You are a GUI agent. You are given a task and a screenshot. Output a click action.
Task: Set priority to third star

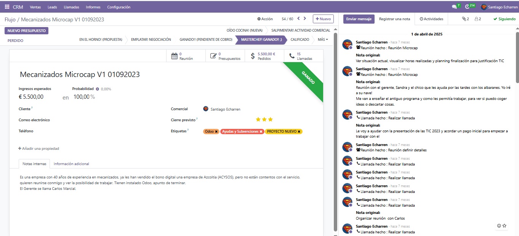pyautogui.click(x=271, y=120)
